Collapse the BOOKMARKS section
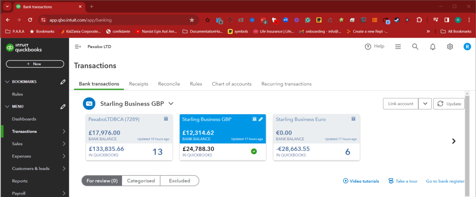The height and width of the screenshot is (197, 476). coord(7,82)
